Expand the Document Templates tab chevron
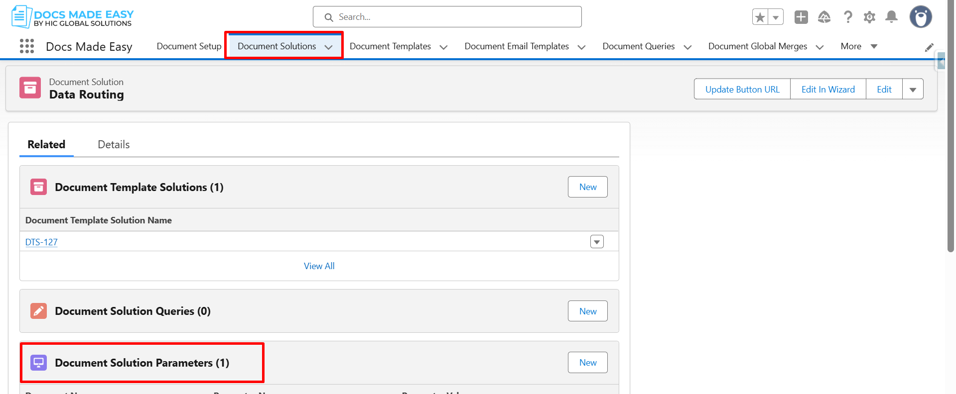Viewport: 956px width, 394px height. (x=443, y=47)
